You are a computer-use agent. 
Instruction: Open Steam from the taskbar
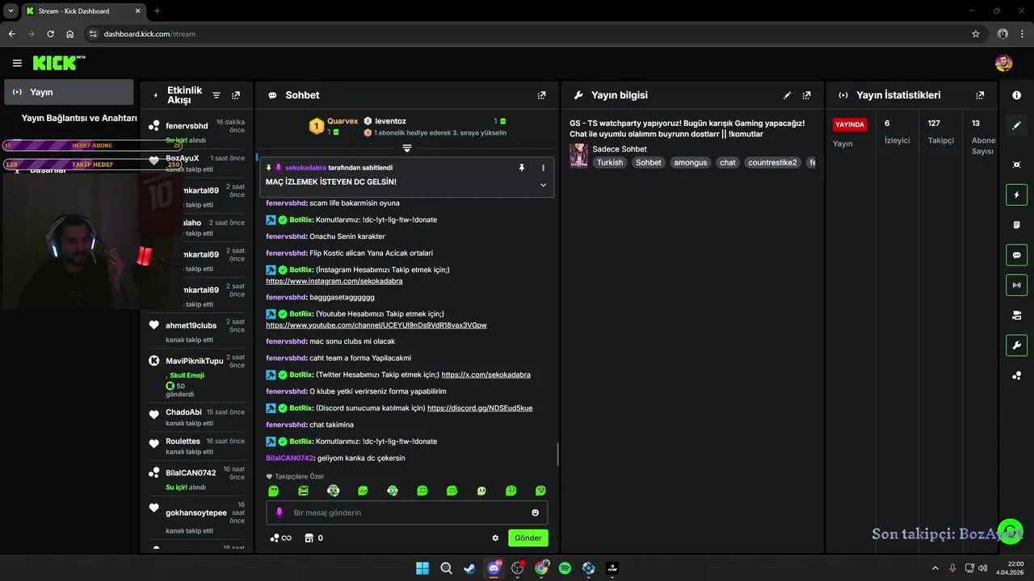pyautogui.click(x=469, y=568)
